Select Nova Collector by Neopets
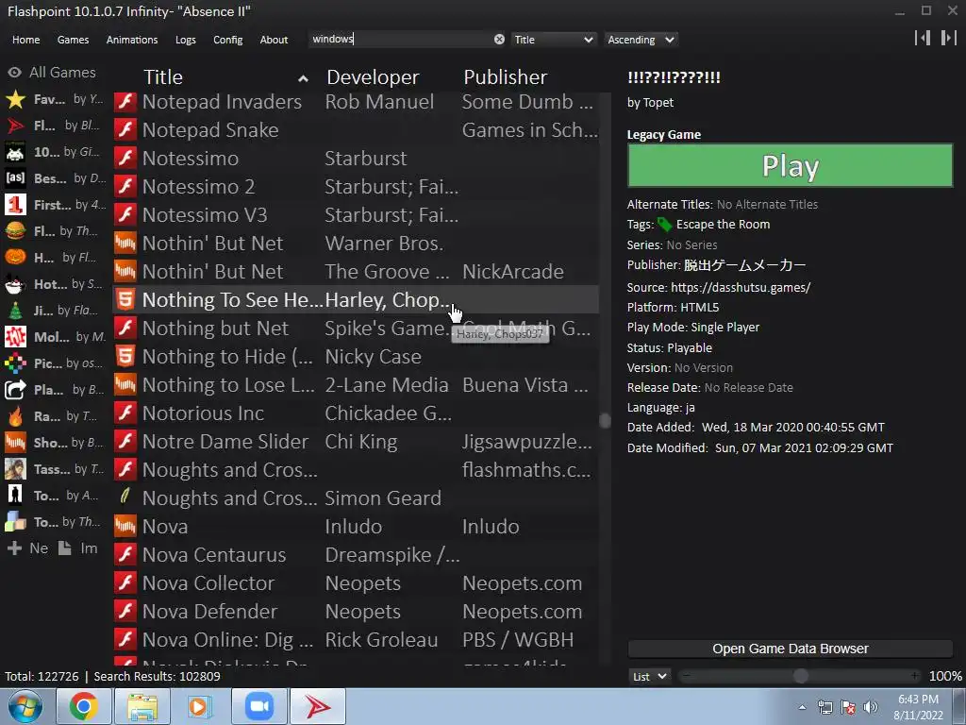966x725 pixels. (356, 583)
